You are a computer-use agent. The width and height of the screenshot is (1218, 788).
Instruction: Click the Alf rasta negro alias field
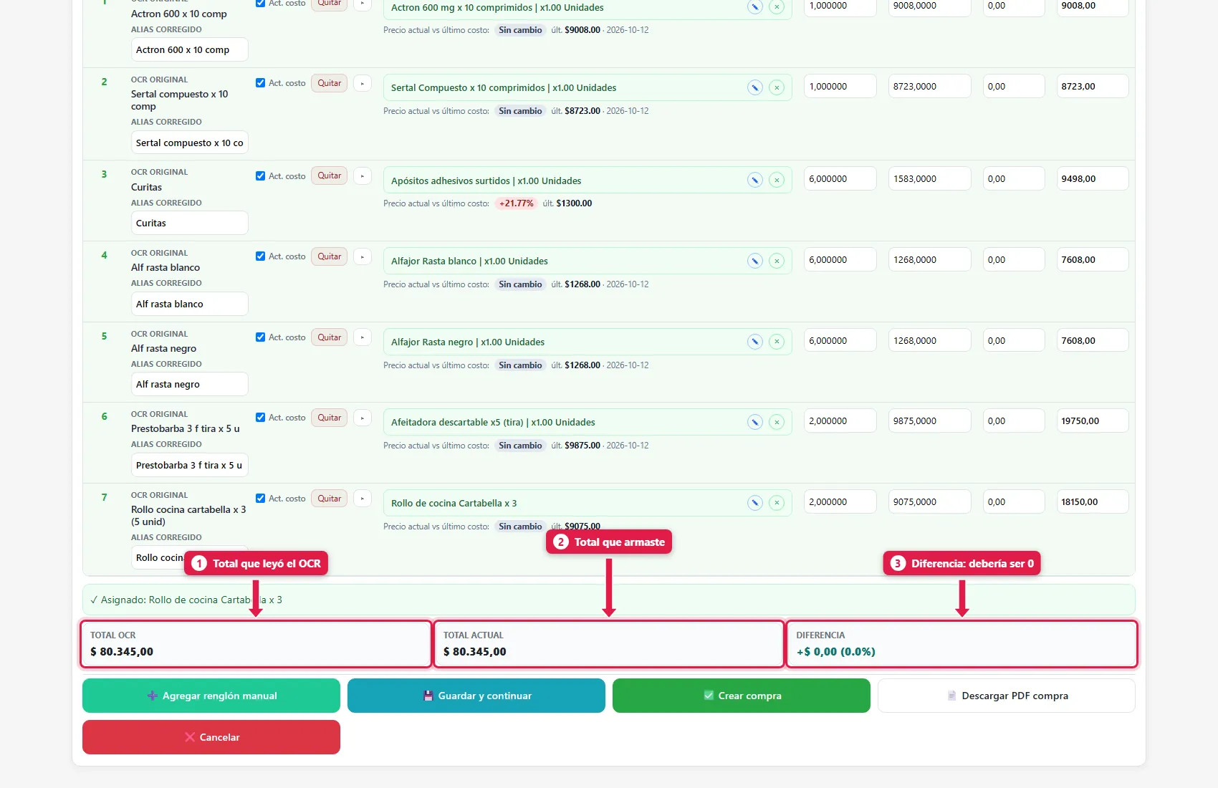(x=190, y=384)
